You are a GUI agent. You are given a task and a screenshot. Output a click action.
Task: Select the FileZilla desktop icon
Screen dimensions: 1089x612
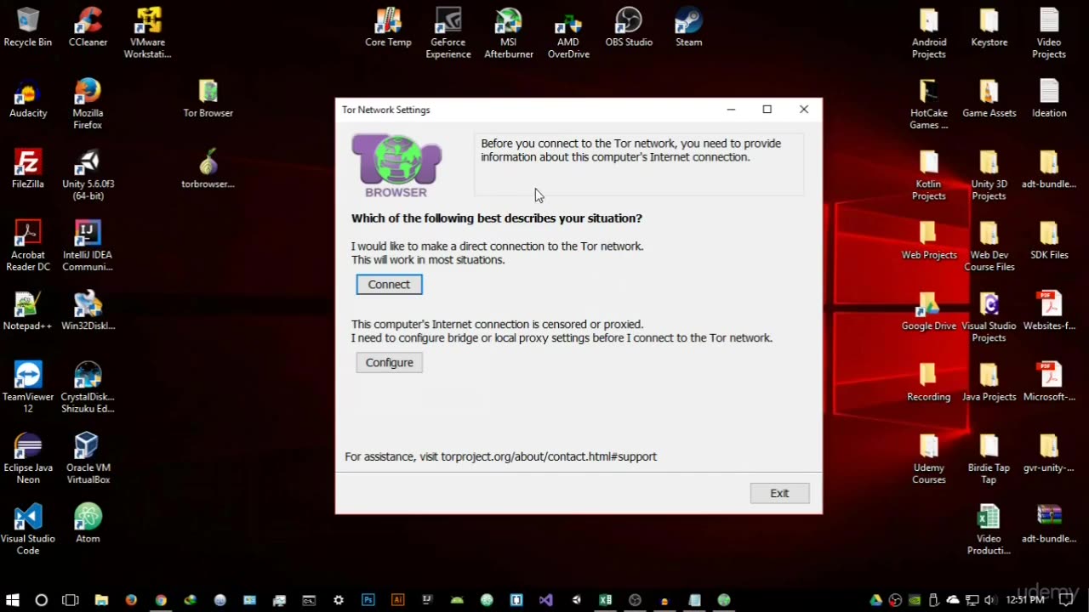coord(28,168)
